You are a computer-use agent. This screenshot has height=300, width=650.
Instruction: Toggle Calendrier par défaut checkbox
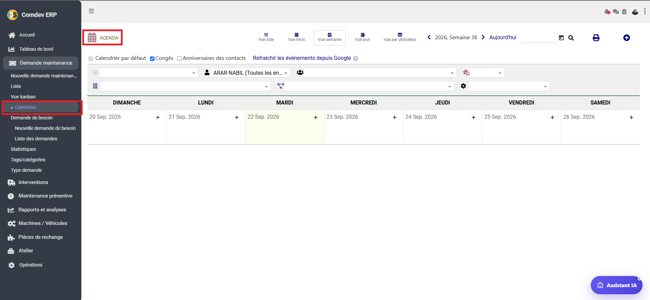91,59
